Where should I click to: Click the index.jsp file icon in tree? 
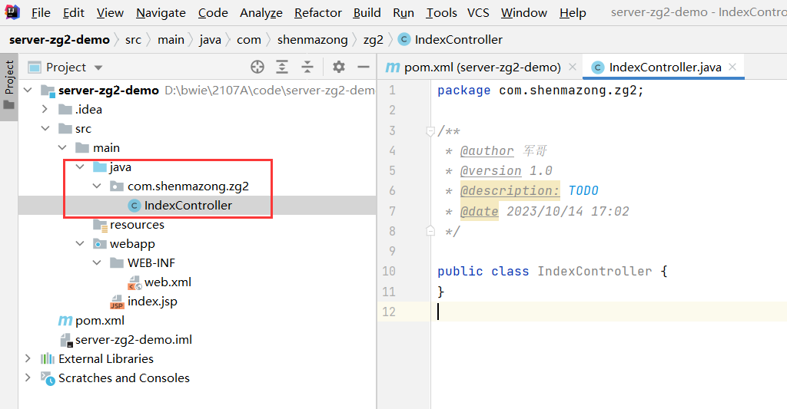pyautogui.click(x=117, y=302)
